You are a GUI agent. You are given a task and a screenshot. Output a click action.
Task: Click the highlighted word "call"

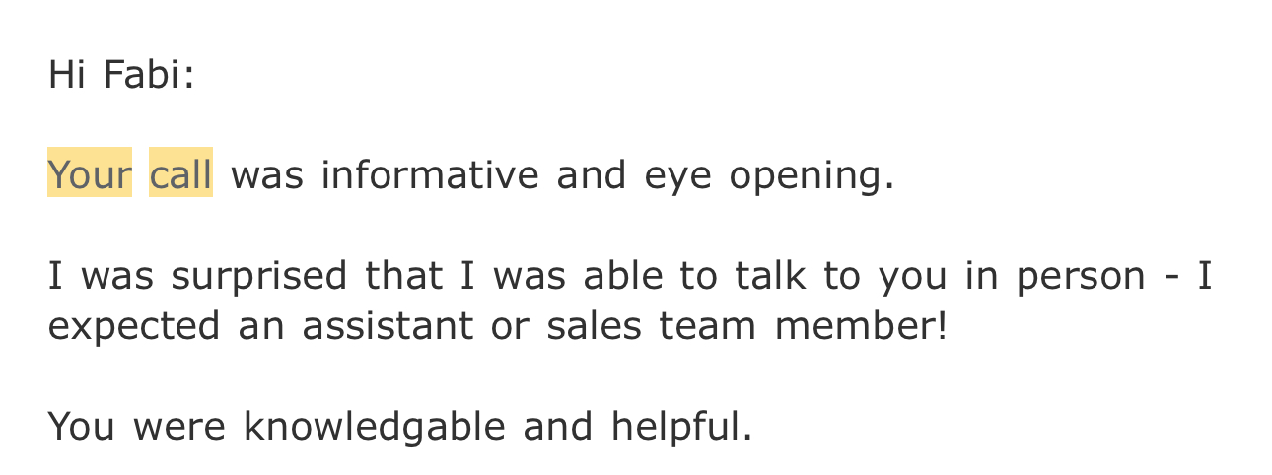point(180,175)
